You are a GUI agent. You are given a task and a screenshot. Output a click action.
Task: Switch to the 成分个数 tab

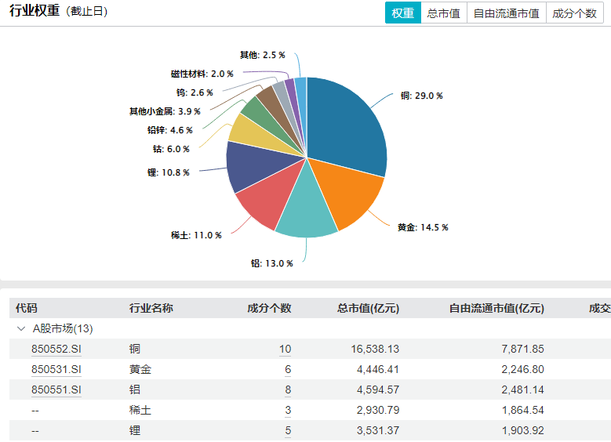tap(574, 13)
